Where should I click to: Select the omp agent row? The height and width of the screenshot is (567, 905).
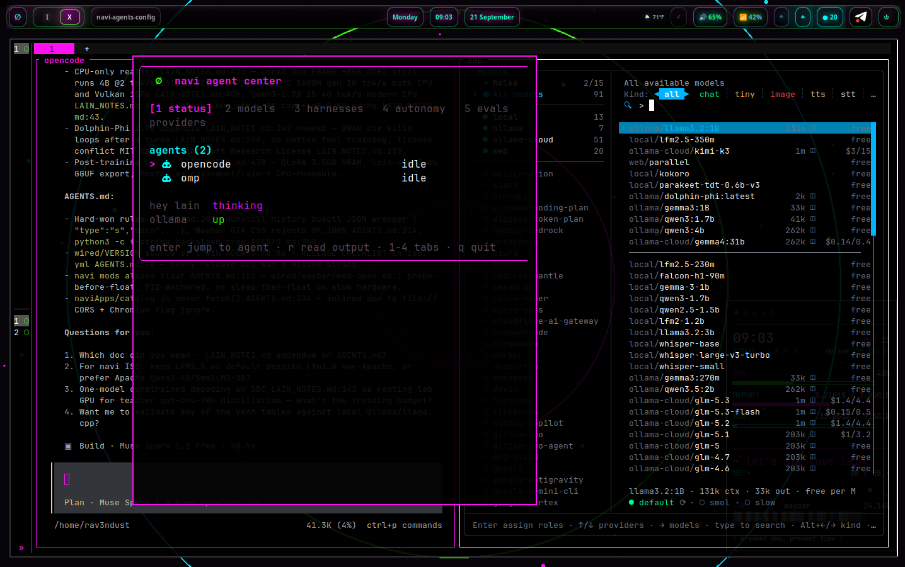click(288, 178)
